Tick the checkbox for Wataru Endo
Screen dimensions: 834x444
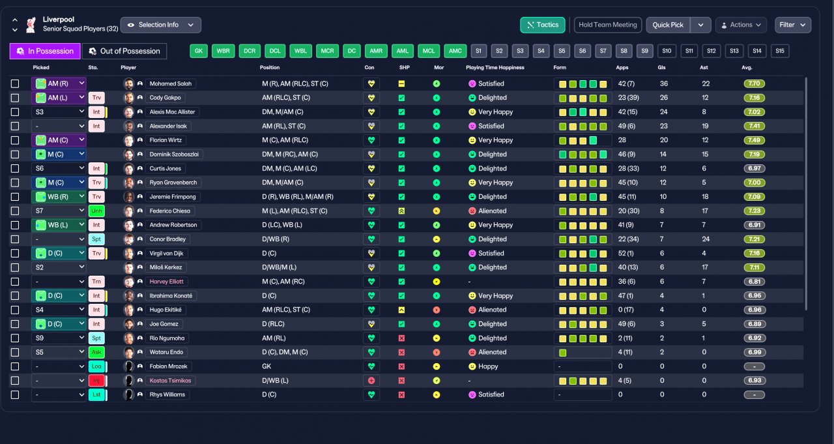[15, 352]
